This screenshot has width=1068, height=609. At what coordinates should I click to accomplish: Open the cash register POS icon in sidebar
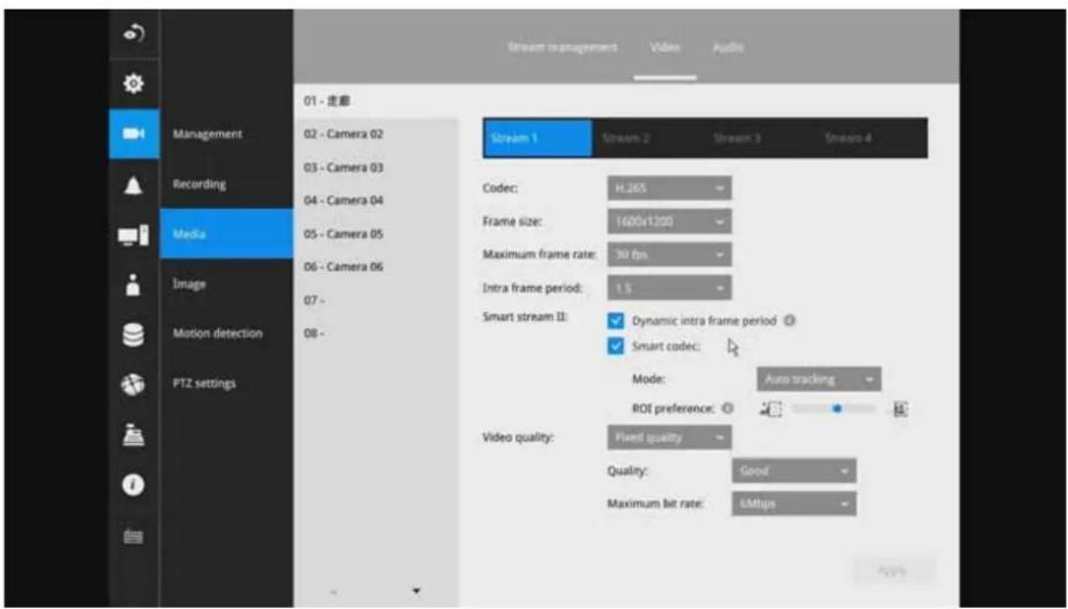pyautogui.click(x=134, y=434)
